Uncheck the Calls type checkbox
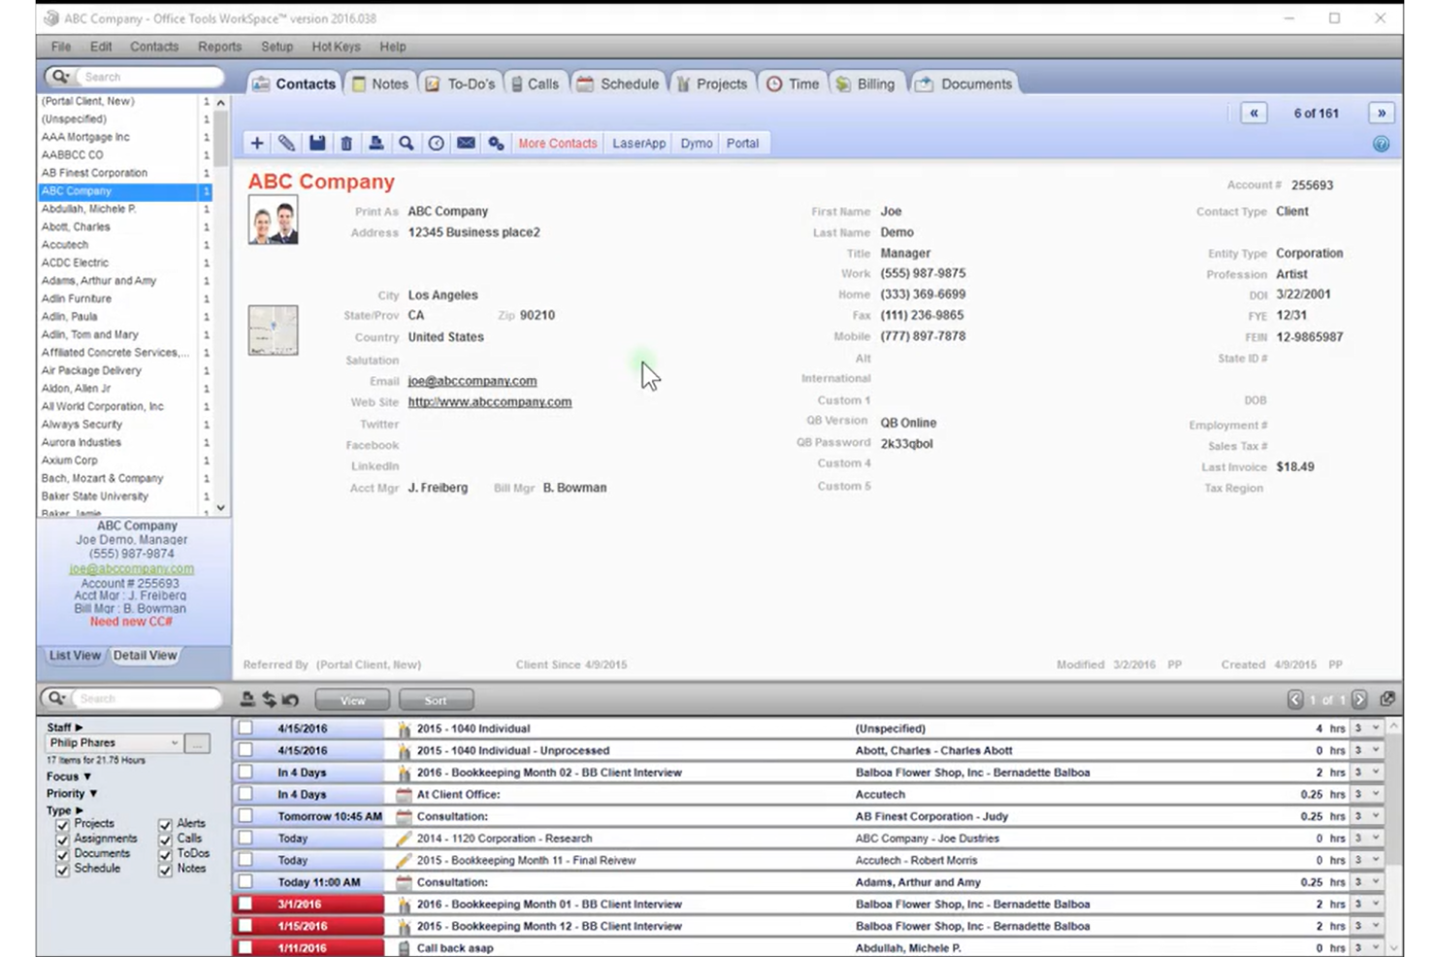The image size is (1436, 957). click(165, 840)
